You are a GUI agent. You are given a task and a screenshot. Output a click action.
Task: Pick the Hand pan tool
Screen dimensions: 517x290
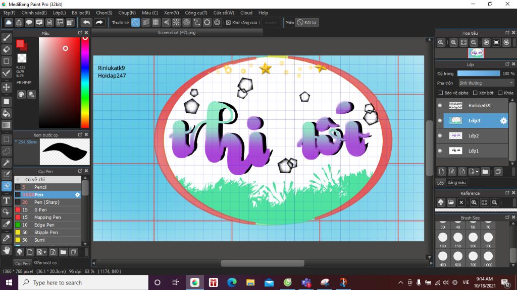7,250
